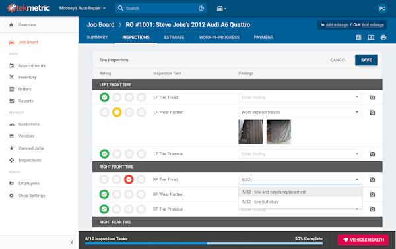Click the Reports chart icon
This screenshot has height=249, width=396.
click(x=11, y=101)
